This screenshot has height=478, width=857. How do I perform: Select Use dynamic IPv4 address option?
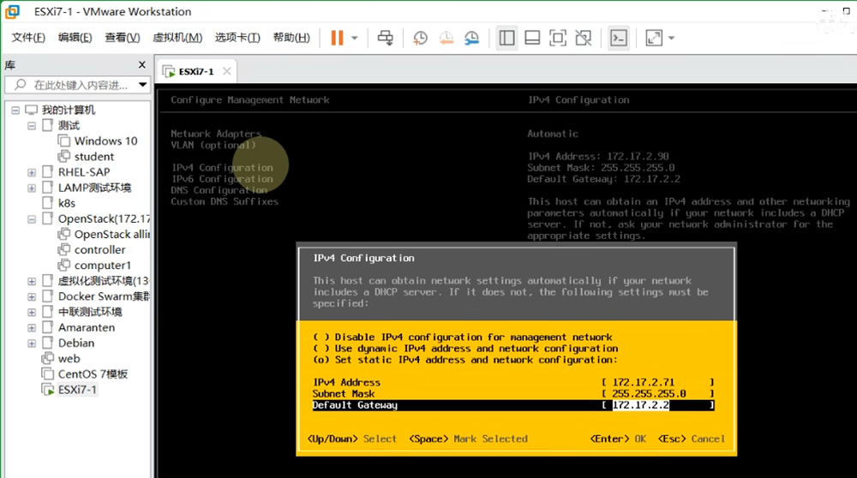coord(465,349)
